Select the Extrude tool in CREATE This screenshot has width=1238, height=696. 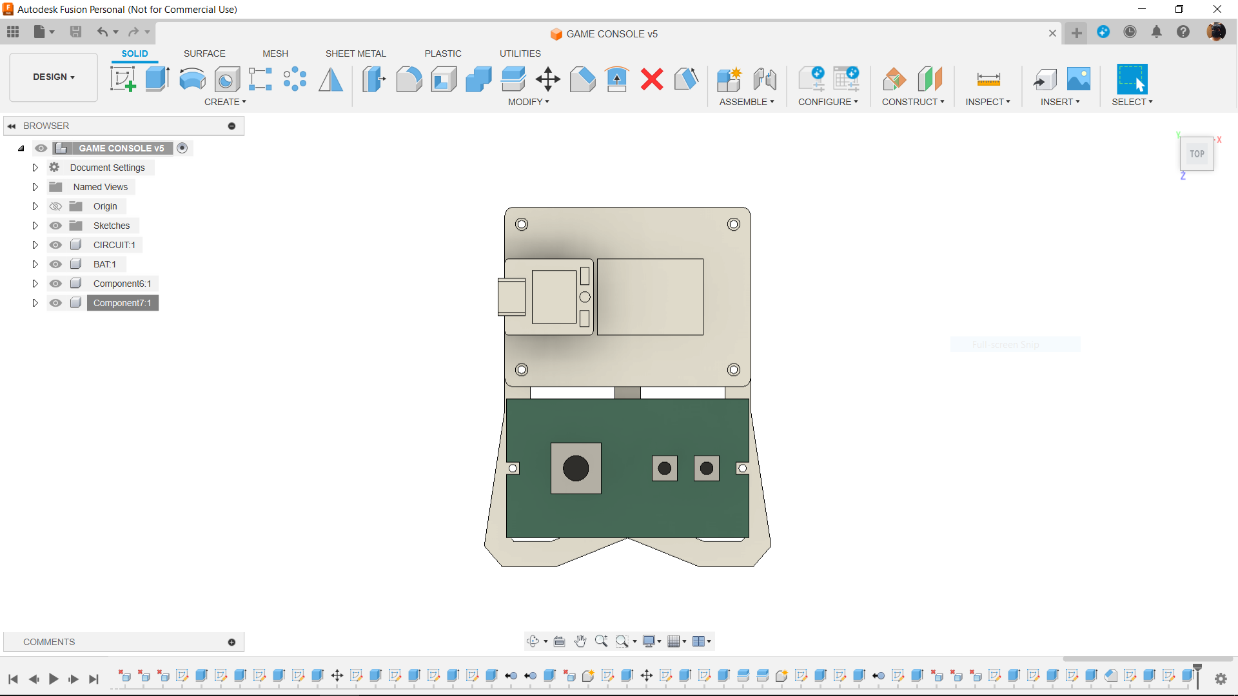pyautogui.click(x=157, y=78)
